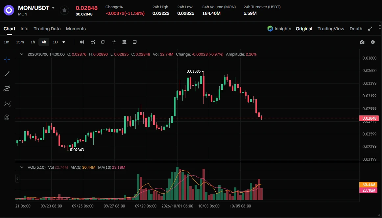382x218 pixels.
Task: Take a chart snapshot with camera icon
Action: [x=362, y=42]
